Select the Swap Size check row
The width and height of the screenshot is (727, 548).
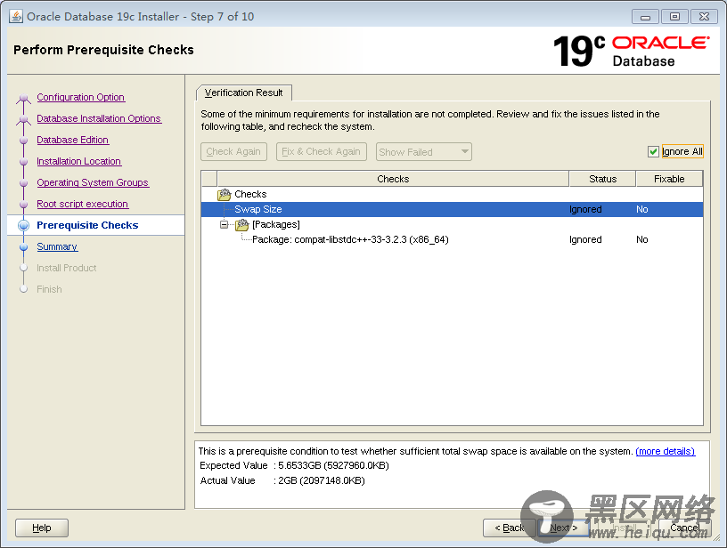[452, 209]
